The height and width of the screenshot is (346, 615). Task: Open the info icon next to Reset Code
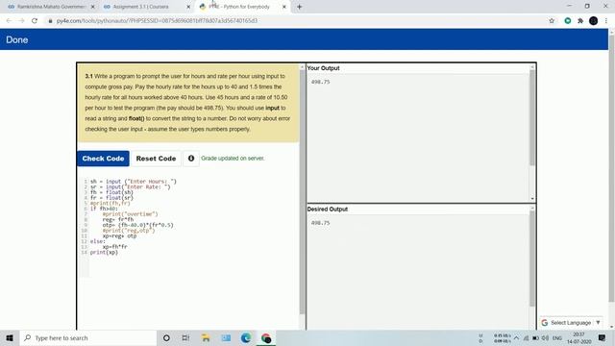[x=191, y=159]
